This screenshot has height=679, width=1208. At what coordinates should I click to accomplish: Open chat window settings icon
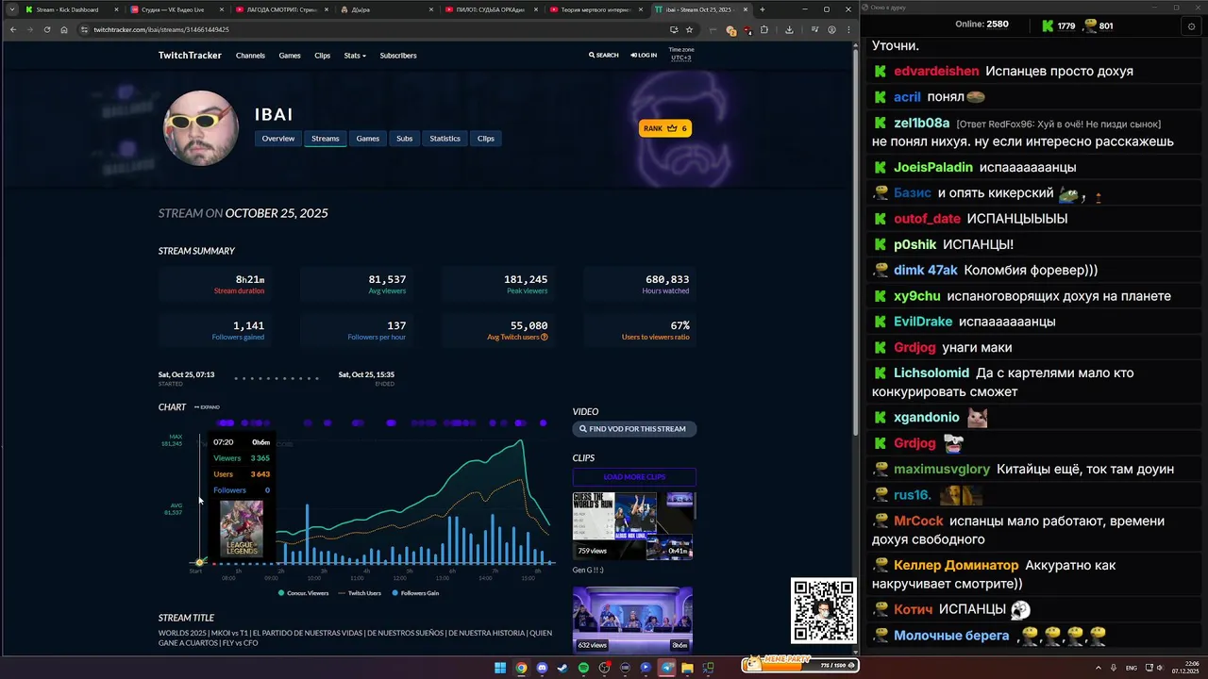[x=1191, y=26]
